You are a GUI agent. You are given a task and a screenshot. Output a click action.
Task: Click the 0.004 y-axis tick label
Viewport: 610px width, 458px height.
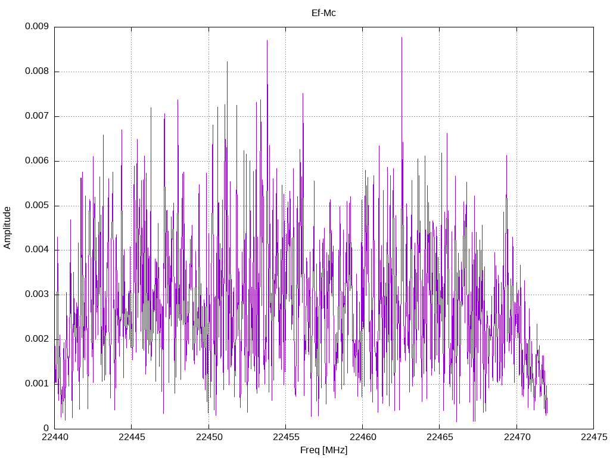tap(36, 249)
